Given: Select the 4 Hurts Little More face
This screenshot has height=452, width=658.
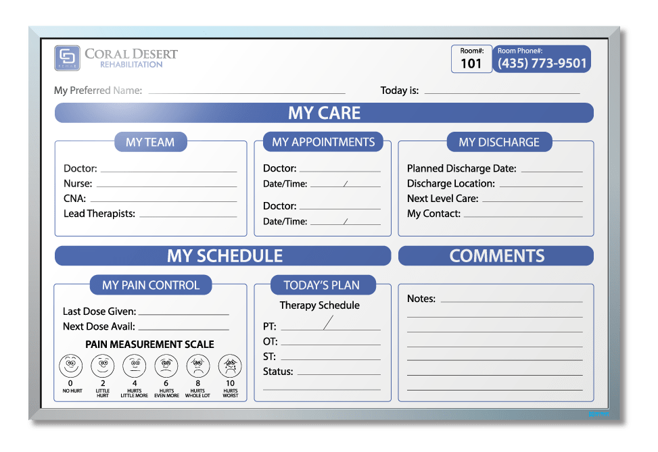Looking at the screenshot, I should [x=134, y=366].
